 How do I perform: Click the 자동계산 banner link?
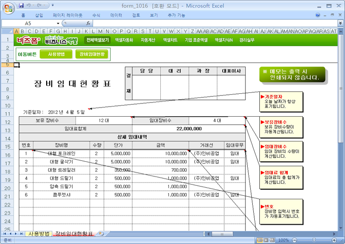coord(148,40)
